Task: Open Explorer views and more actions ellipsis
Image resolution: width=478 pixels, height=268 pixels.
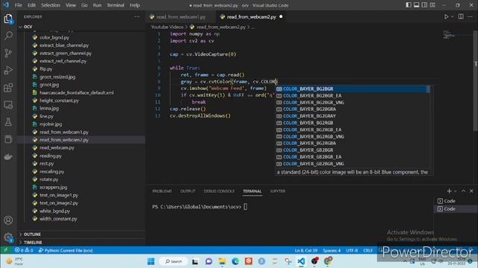Action: pyautogui.click(x=137, y=16)
